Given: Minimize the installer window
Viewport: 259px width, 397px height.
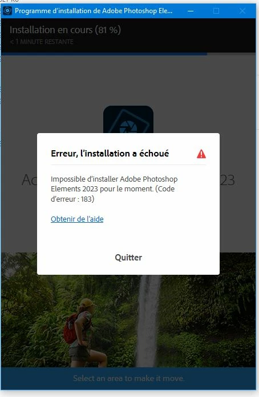Looking at the screenshot, I should pyautogui.click(x=191, y=11).
